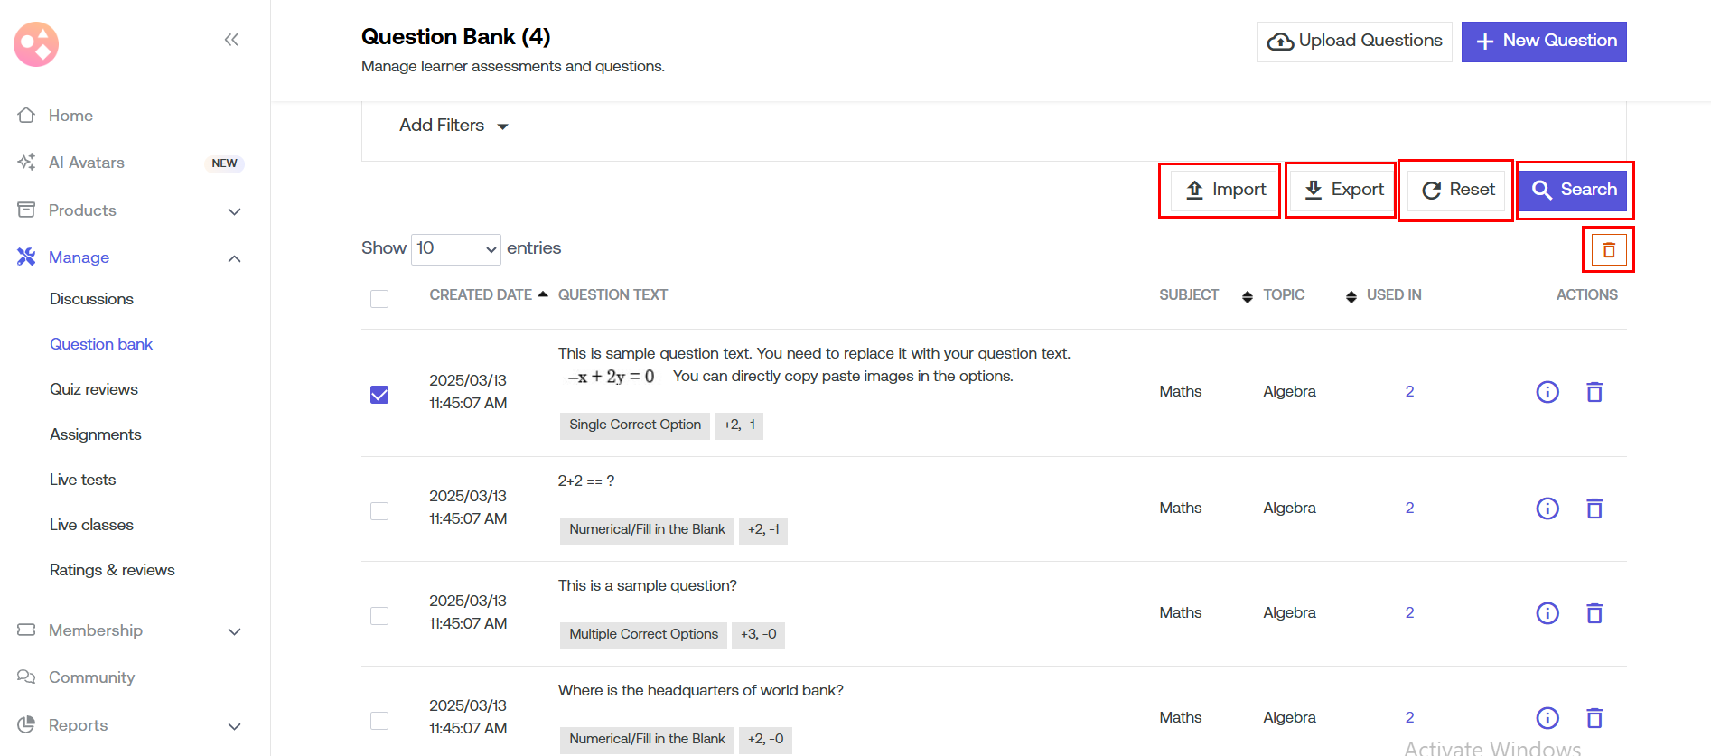Click the New Question button

[x=1543, y=42]
